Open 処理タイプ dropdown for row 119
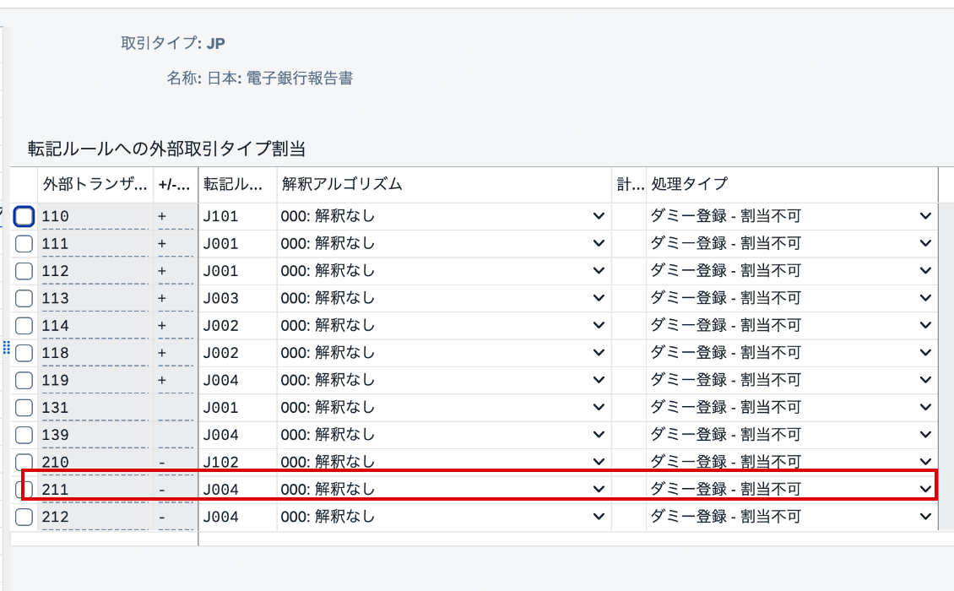 pyautogui.click(x=925, y=381)
